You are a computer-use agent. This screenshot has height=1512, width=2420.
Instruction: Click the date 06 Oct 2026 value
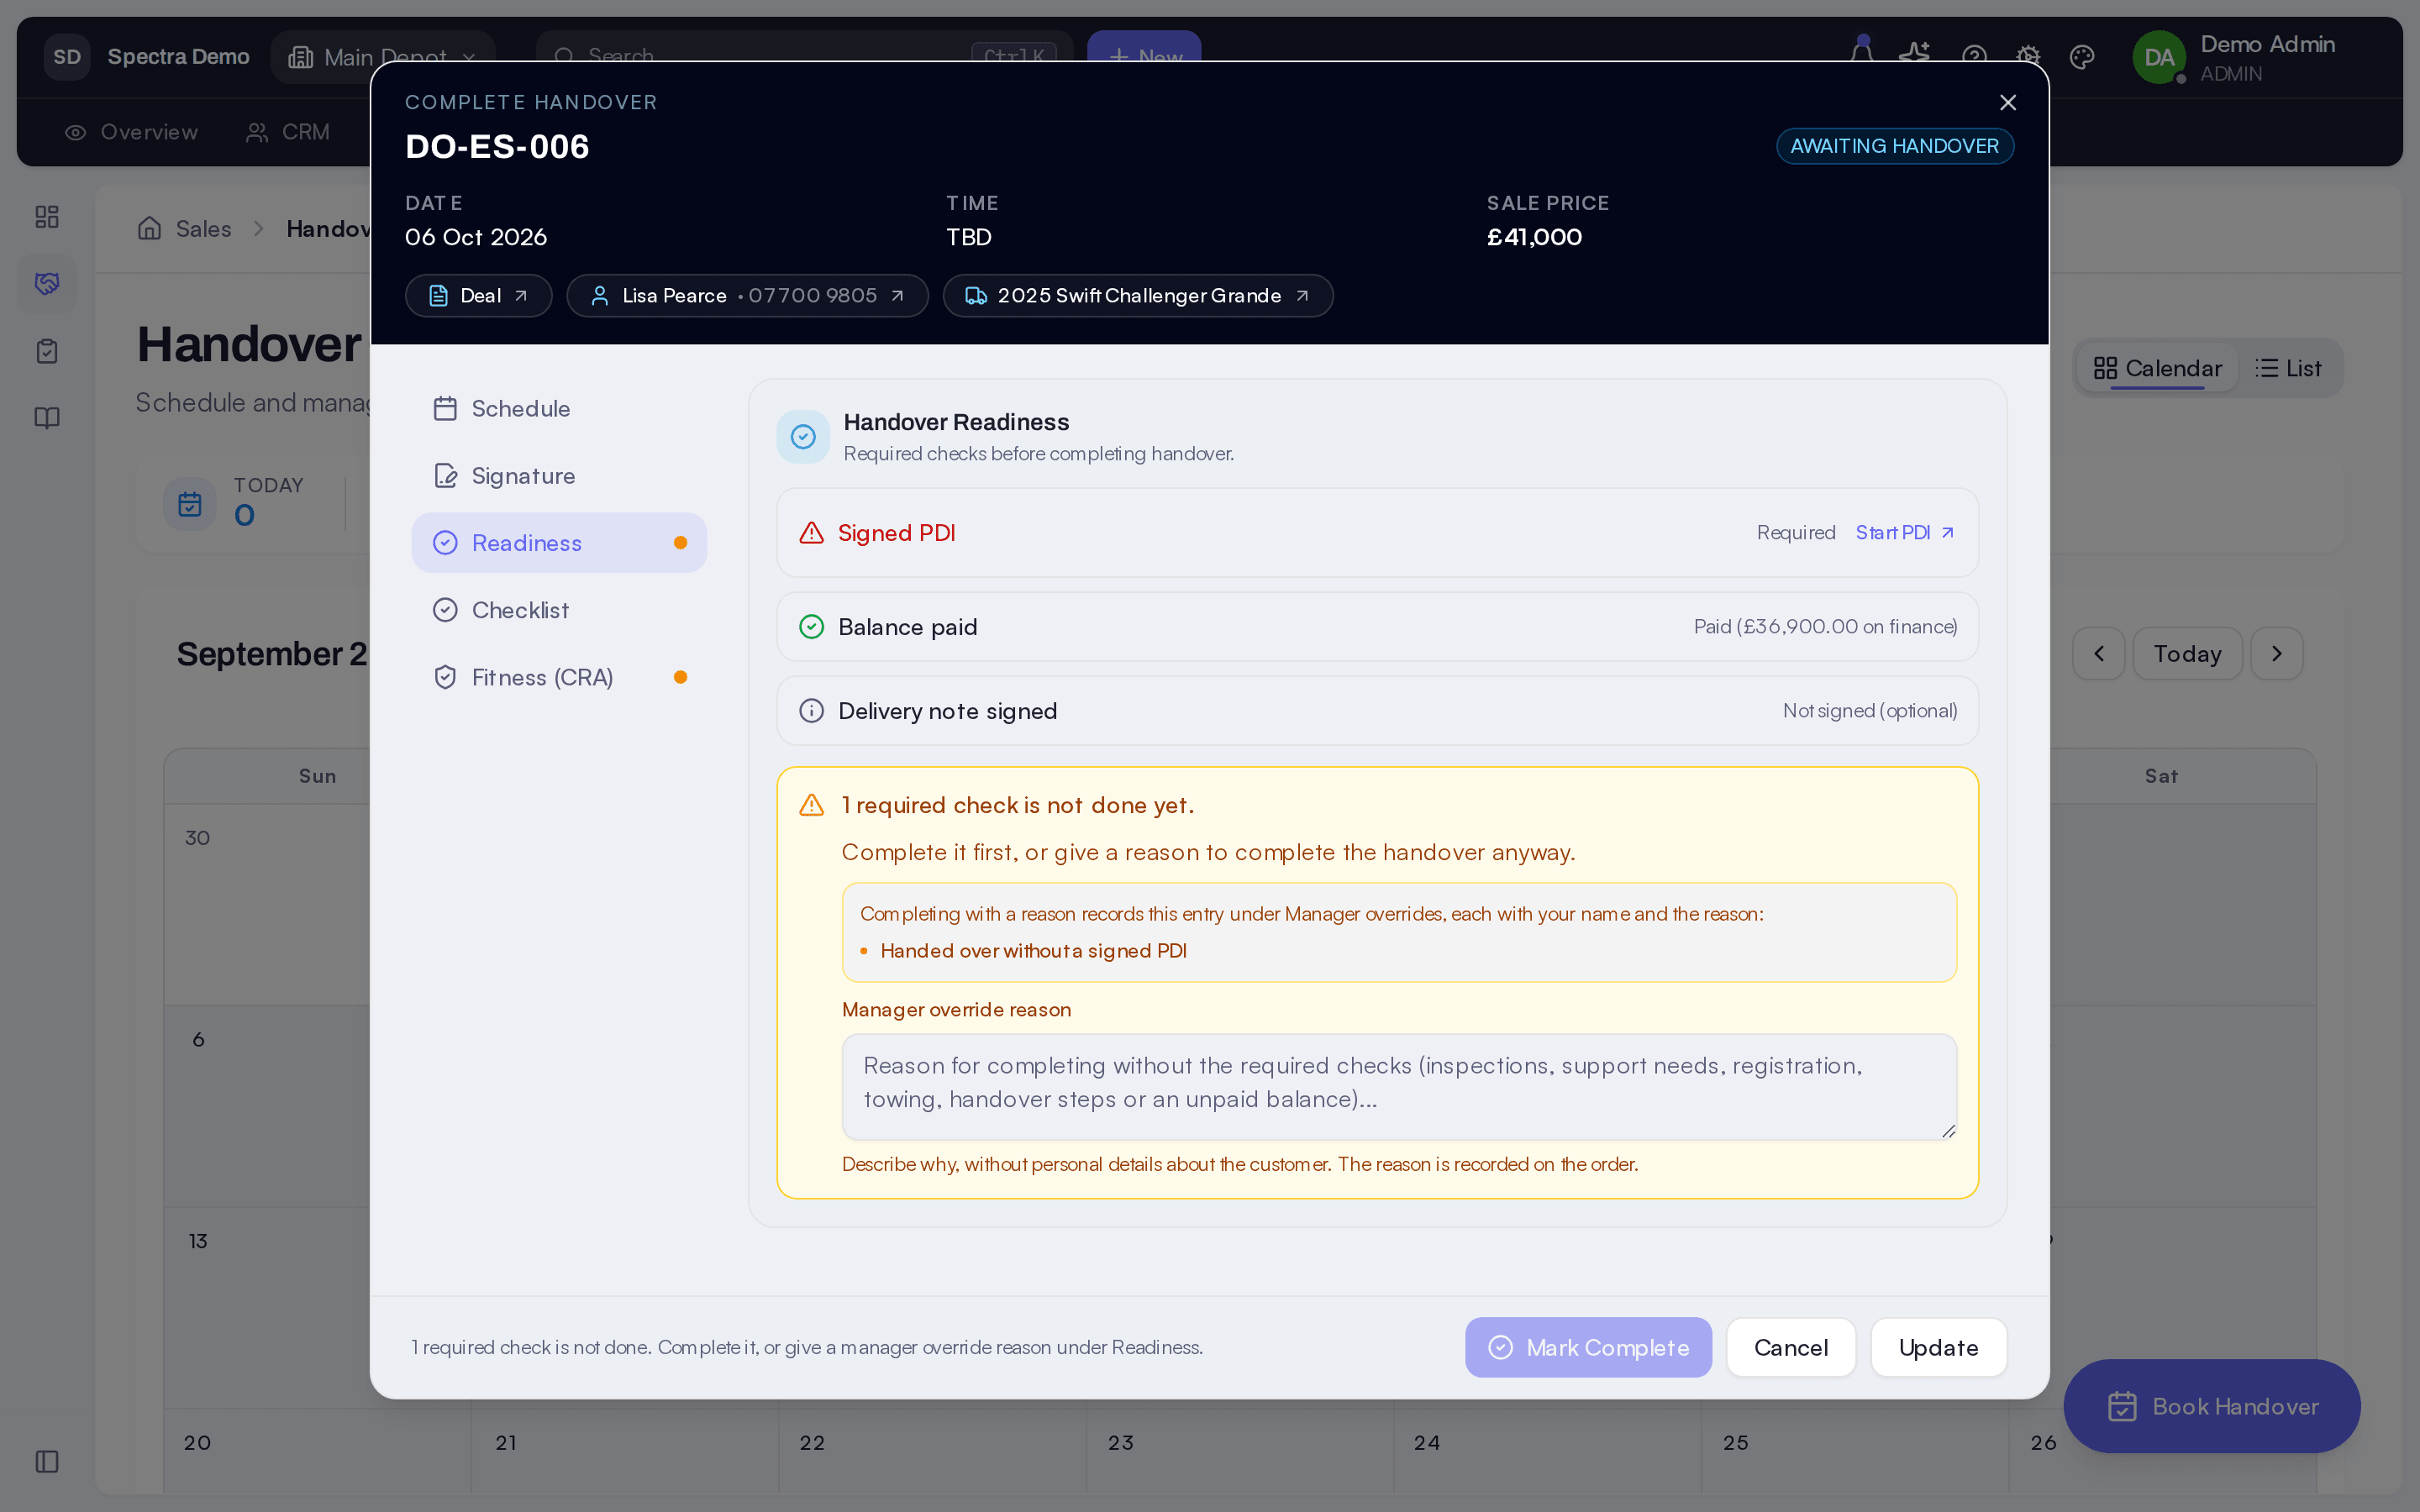pyautogui.click(x=476, y=237)
